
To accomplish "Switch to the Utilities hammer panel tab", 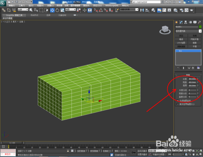I will [199, 22].
